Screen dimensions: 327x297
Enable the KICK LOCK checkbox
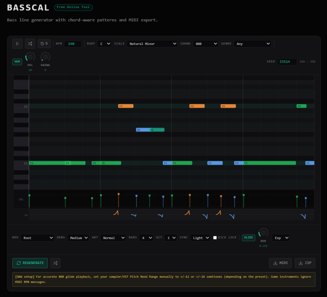coord(215,238)
